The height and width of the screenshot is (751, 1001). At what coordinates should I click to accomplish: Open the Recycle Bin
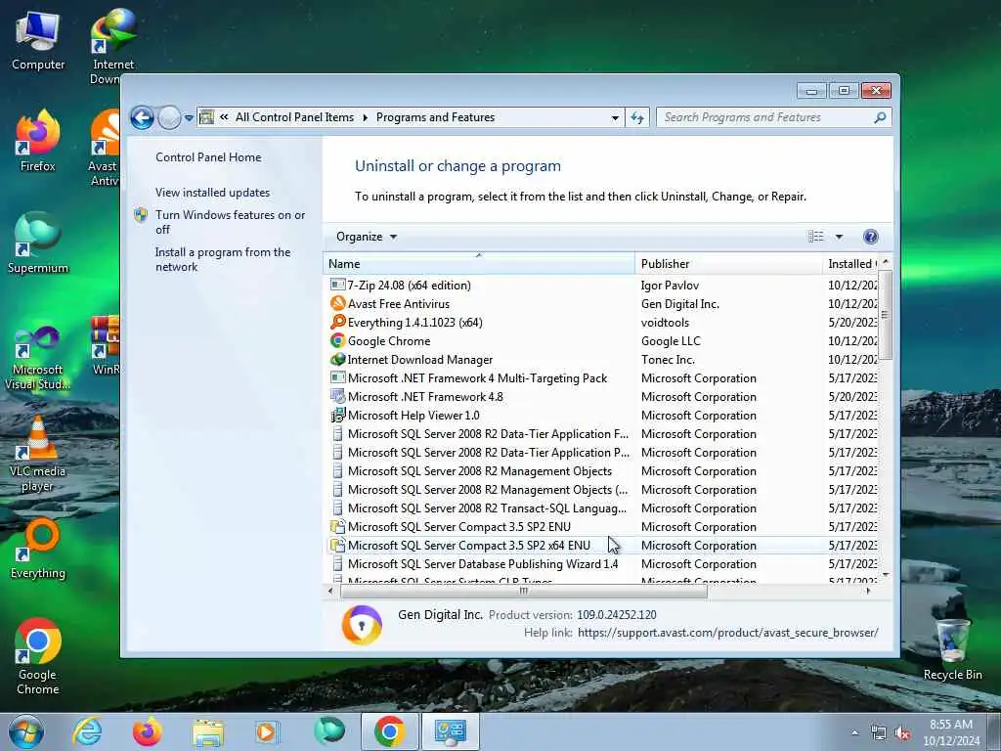[x=952, y=650]
